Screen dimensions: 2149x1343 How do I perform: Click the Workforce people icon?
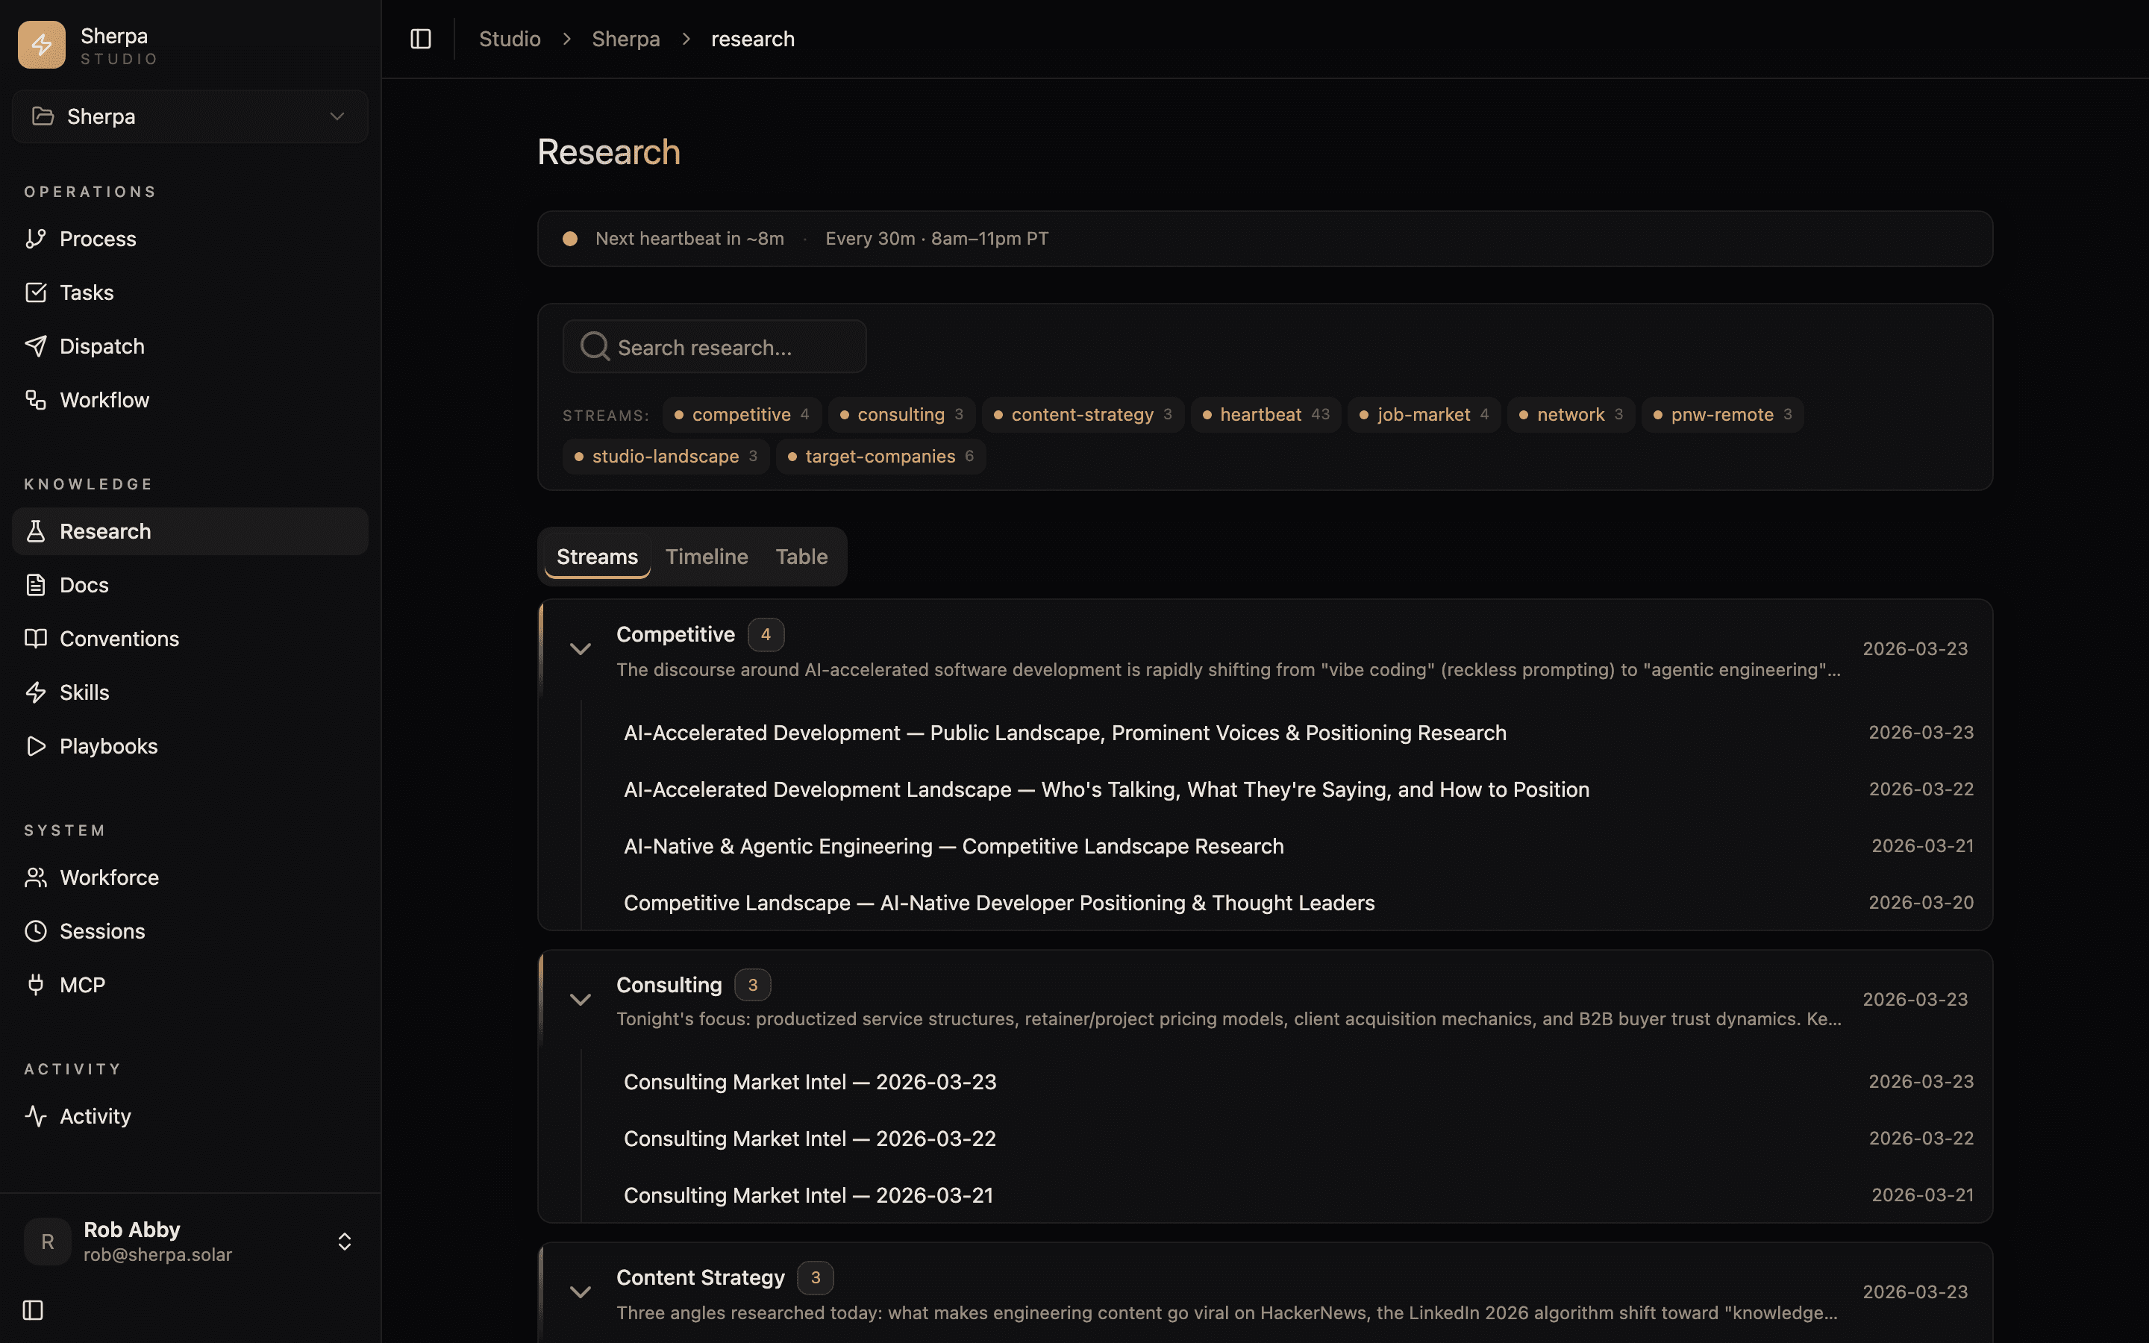coord(36,877)
